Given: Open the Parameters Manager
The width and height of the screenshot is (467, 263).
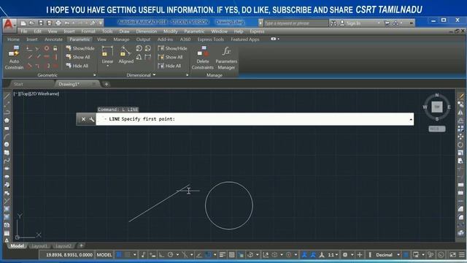Looking at the screenshot, I should [226, 58].
